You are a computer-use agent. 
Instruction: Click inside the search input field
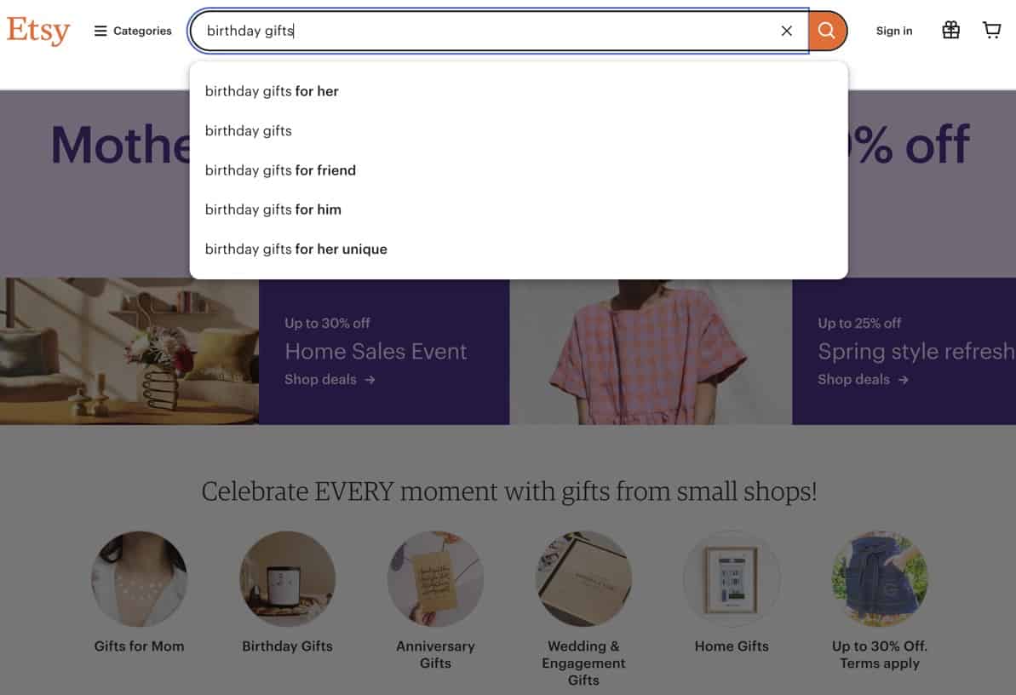[426, 31]
